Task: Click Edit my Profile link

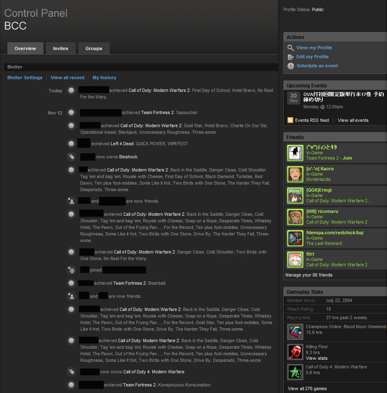Action: point(312,57)
